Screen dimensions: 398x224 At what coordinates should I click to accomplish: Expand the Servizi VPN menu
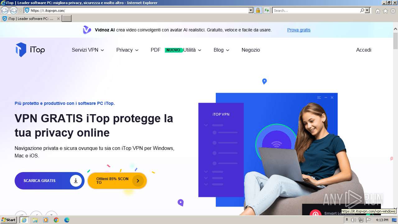(88, 50)
